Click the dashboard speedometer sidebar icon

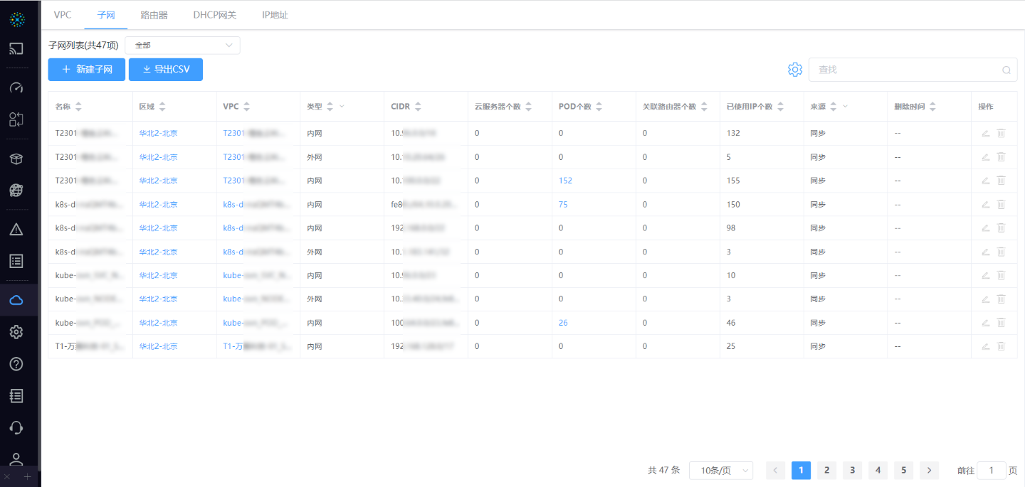[x=16, y=87]
